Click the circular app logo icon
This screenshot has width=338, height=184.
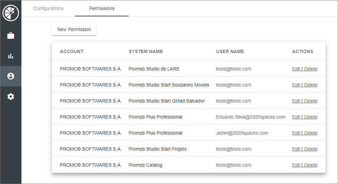coord(11,13)
